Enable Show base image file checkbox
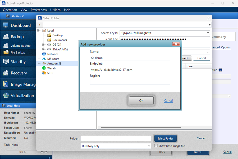This screenshot has width=238, height=159. coord(156,146)
